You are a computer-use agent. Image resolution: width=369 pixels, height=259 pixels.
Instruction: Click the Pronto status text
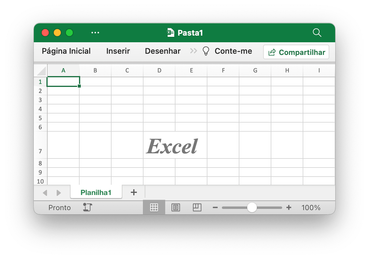pos(60,208)
